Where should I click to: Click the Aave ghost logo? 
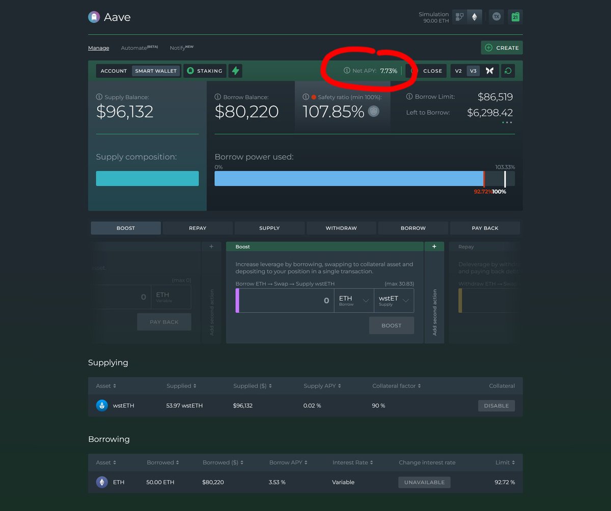(94, 17)
